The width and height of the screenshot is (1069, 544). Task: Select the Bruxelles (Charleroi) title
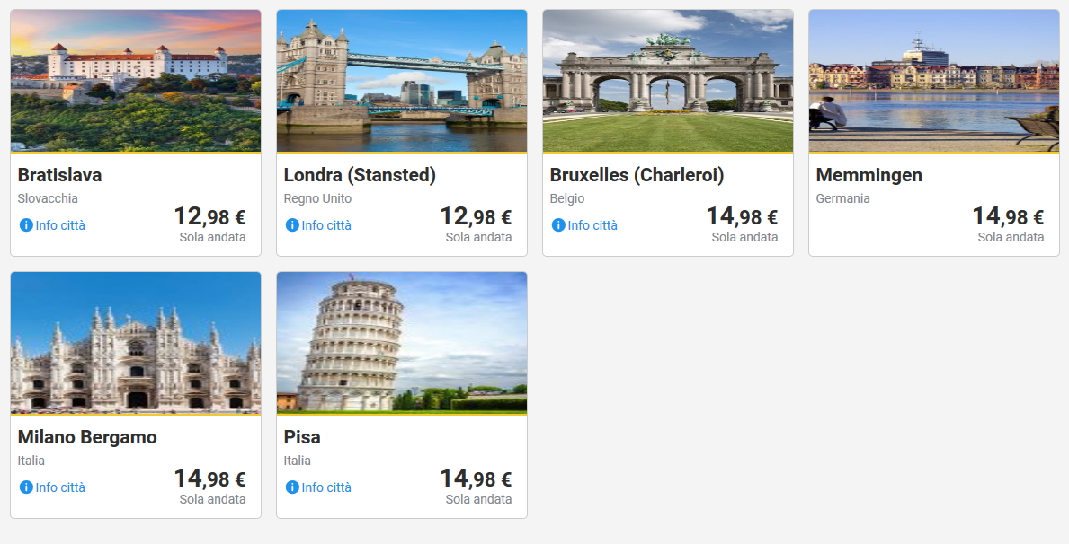click(637, 175)
